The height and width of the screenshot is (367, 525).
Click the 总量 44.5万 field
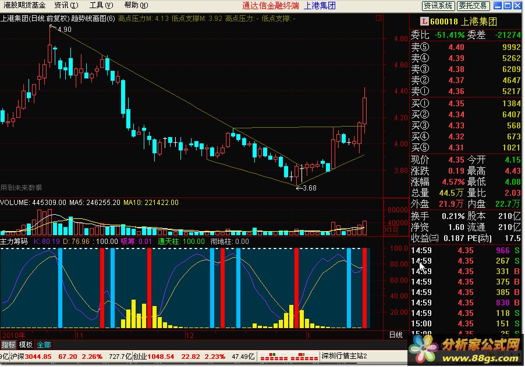438,193
